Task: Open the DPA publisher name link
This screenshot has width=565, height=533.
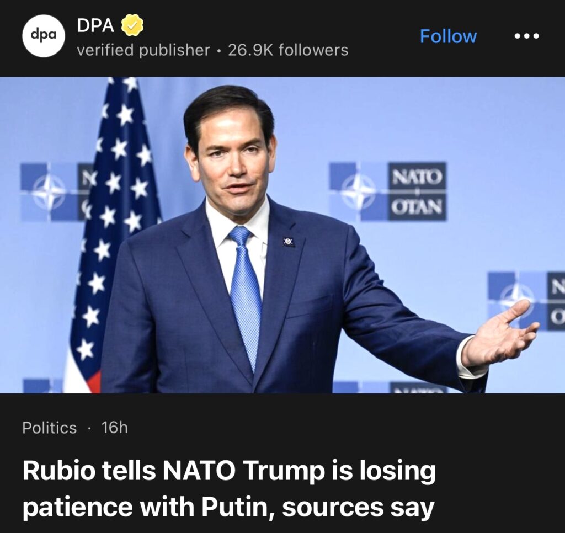Action: pos(95,25)
